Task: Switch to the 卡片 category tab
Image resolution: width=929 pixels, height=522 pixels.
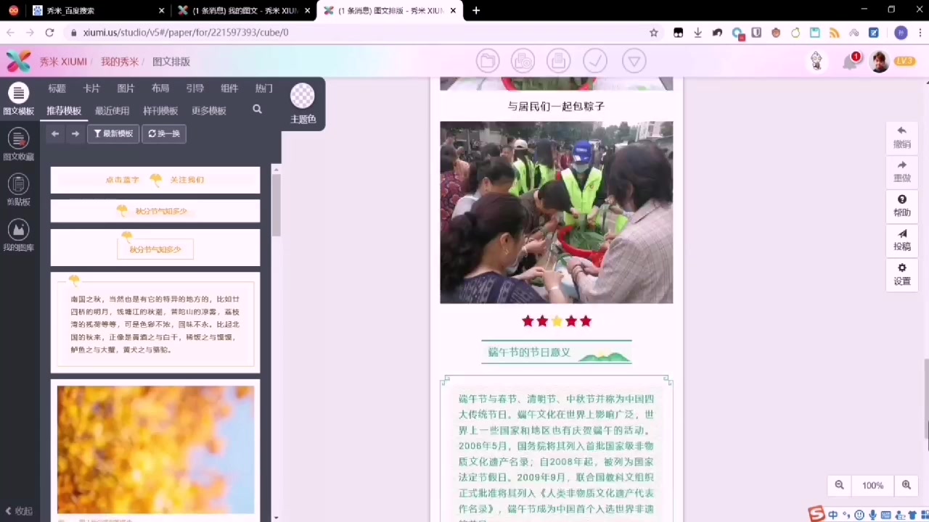Action: 91,88
